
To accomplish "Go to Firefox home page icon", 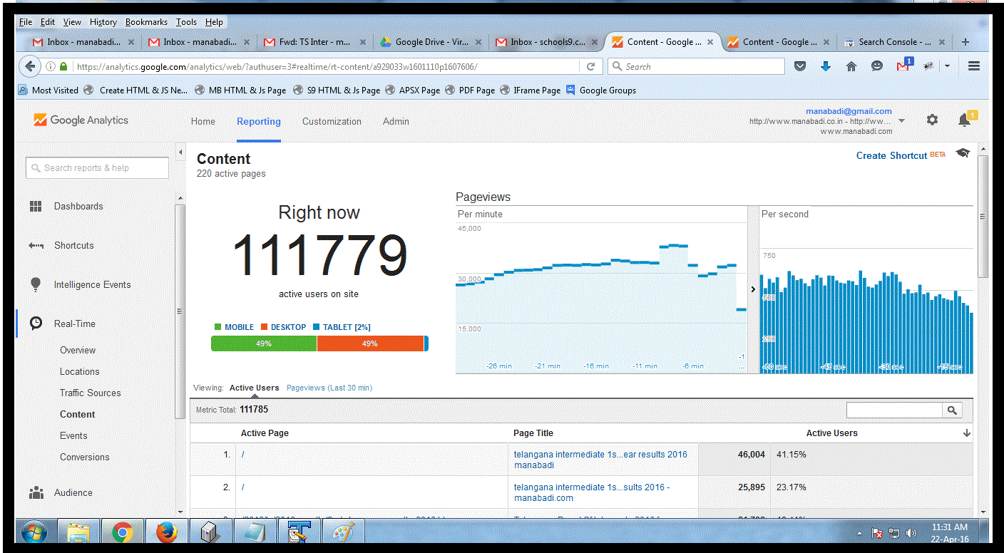I will coord(851,66).
